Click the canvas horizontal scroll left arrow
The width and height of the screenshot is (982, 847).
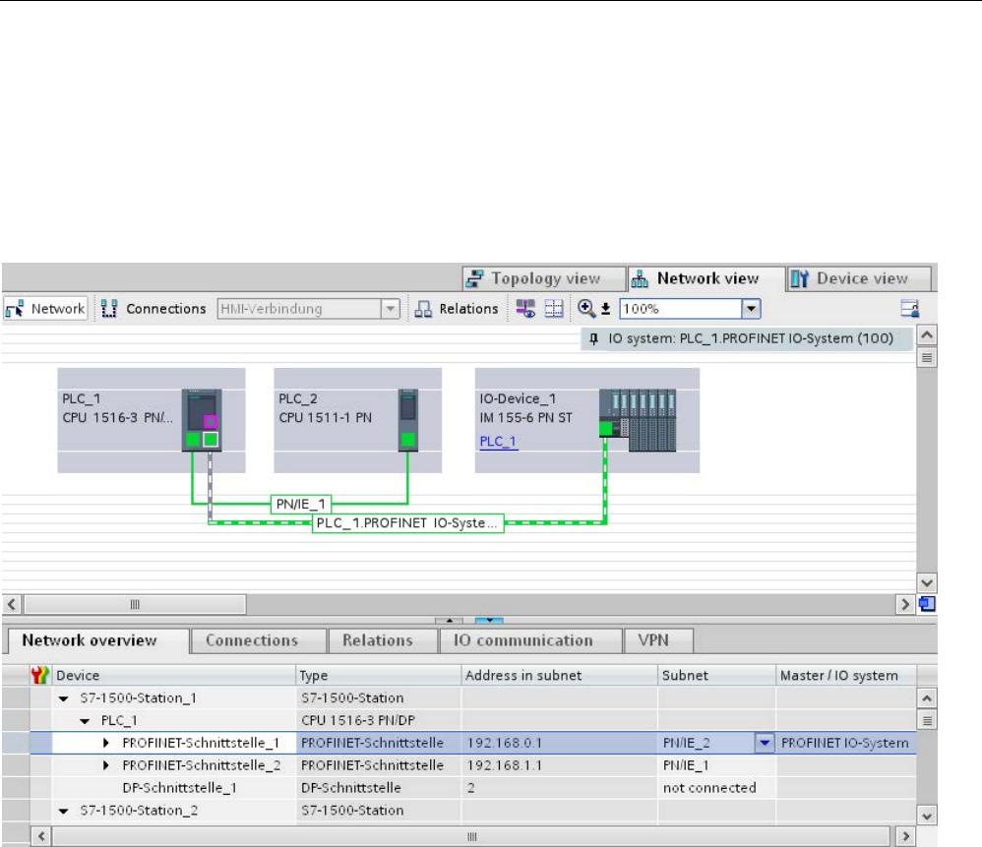pyautogui.click(x=11, y=604)
